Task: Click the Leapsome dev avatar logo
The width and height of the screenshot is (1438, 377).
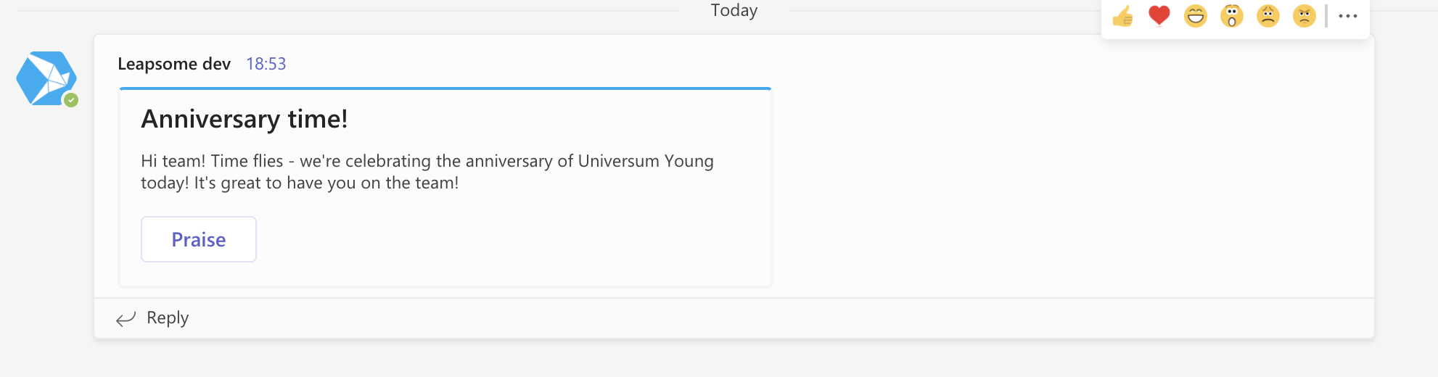Action: (46, 78)
